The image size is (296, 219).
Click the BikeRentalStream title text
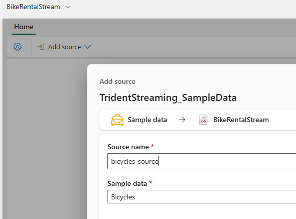[x=33, y=7]
